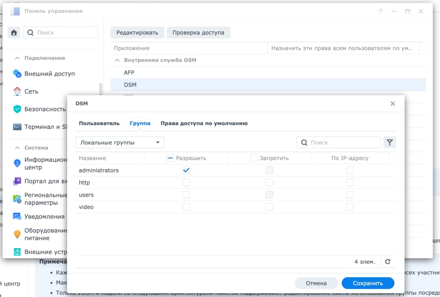Check Deny for http group

coord(269,183)
